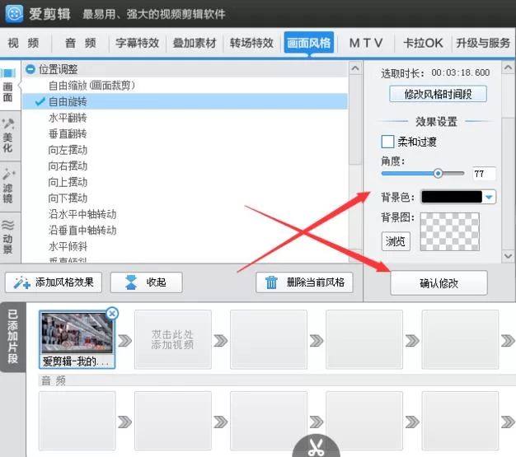The height and width of the screenshot is (457, 516).
Task: Select the 美化 sidebar category
Action: (x=8, y=136)
